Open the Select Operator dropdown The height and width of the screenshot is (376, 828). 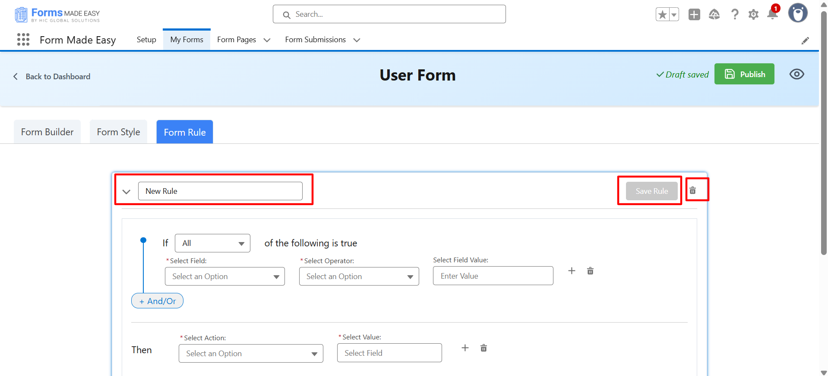point(359,277)
